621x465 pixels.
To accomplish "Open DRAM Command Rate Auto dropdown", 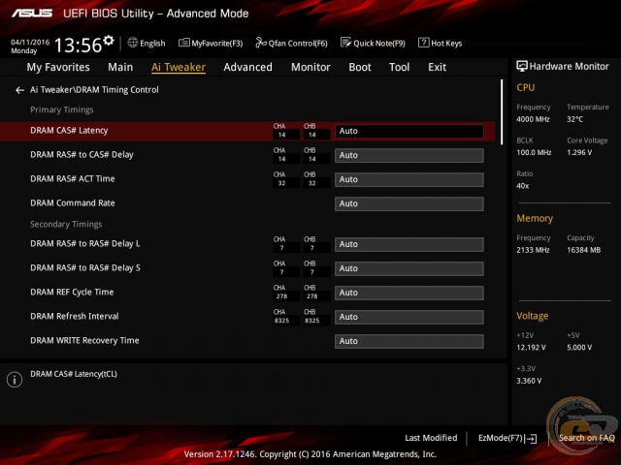I will click(x=409, y=203).
